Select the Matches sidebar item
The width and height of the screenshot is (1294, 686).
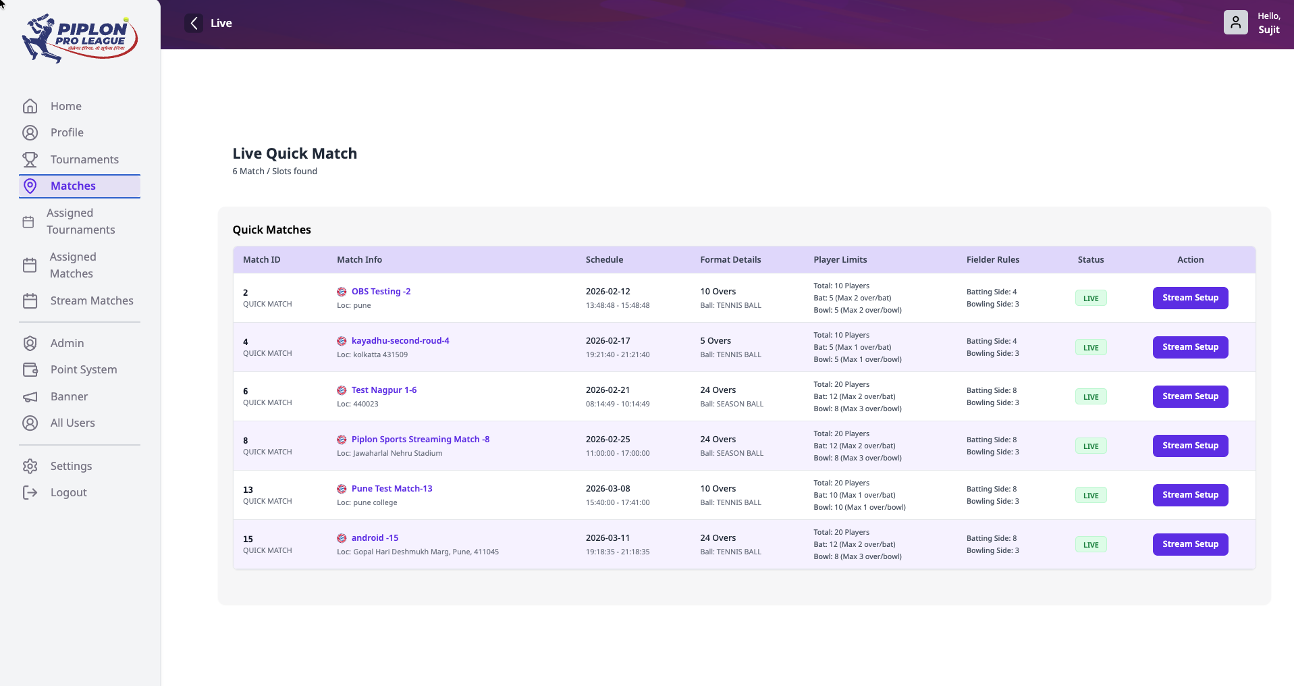point(80,186)
